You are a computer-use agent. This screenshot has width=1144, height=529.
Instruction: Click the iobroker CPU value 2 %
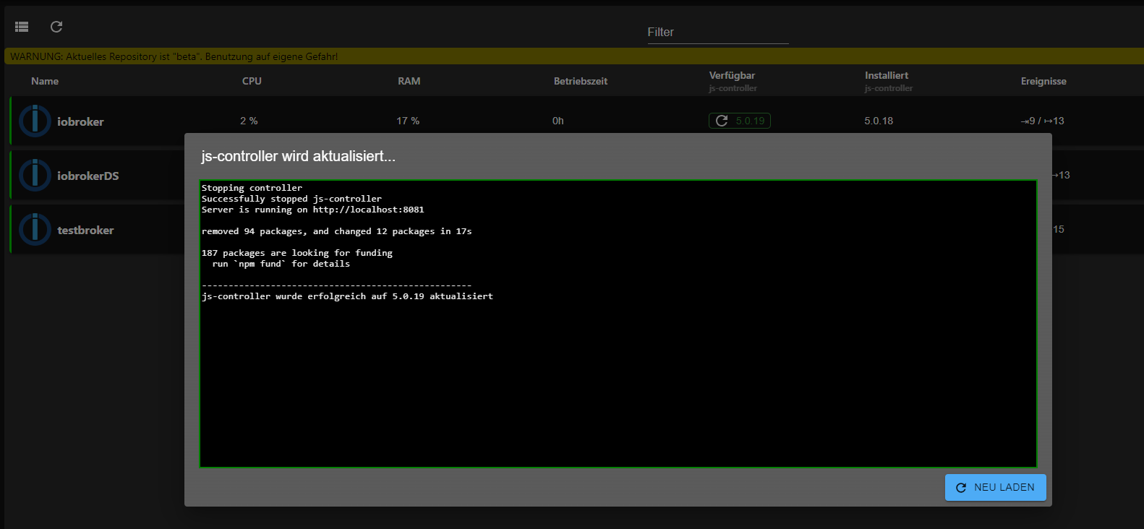[x=249, y=121]
